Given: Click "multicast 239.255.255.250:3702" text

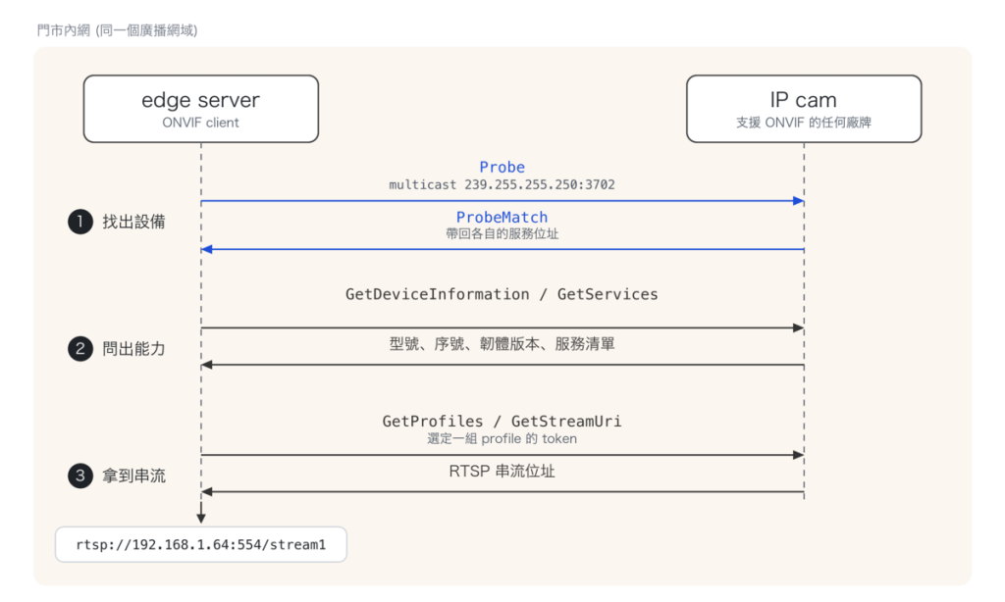Looking at the screenshot, I should click(x=502, y=184).
